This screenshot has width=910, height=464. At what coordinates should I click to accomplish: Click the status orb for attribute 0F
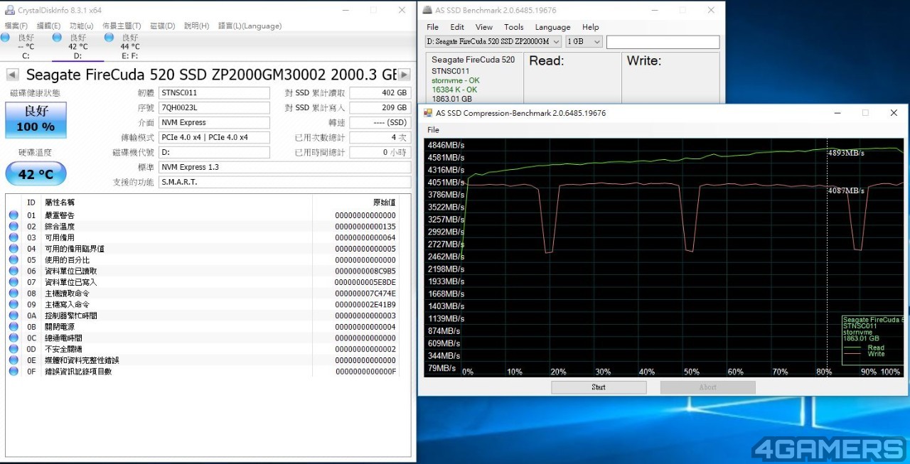pyautogui.click(x=14, y=372)
